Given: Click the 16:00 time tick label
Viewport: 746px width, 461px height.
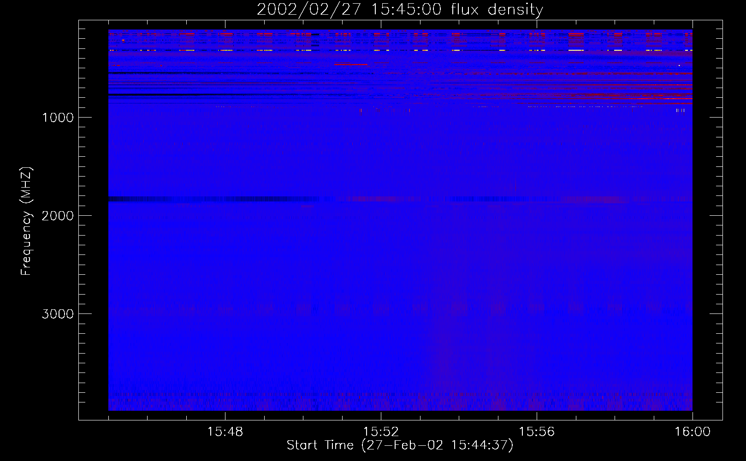Looking at the screenshot, I should (693, 432).
